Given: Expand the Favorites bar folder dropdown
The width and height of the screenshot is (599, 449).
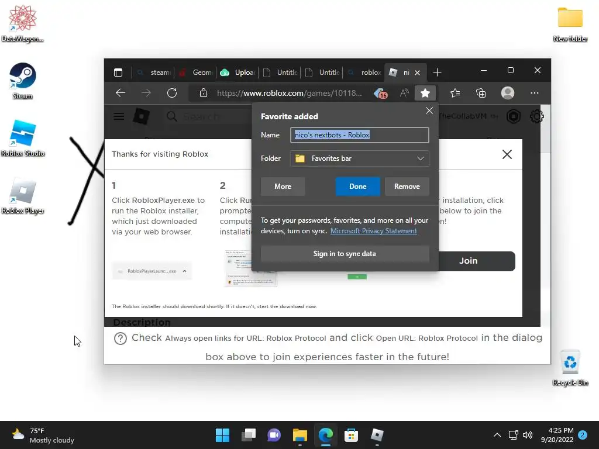Looking at the screenshot, I should tap(420, 158).
